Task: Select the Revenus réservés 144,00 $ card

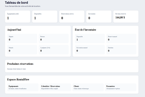Action: [x=126, y=16]
